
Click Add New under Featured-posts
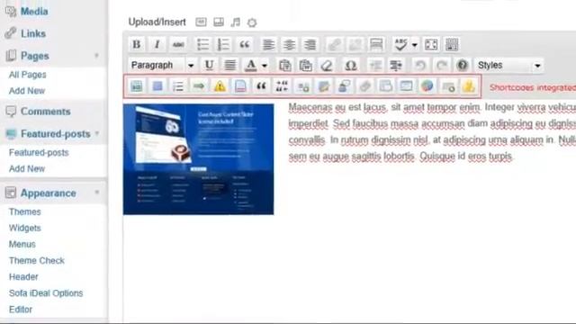[27, 168]
